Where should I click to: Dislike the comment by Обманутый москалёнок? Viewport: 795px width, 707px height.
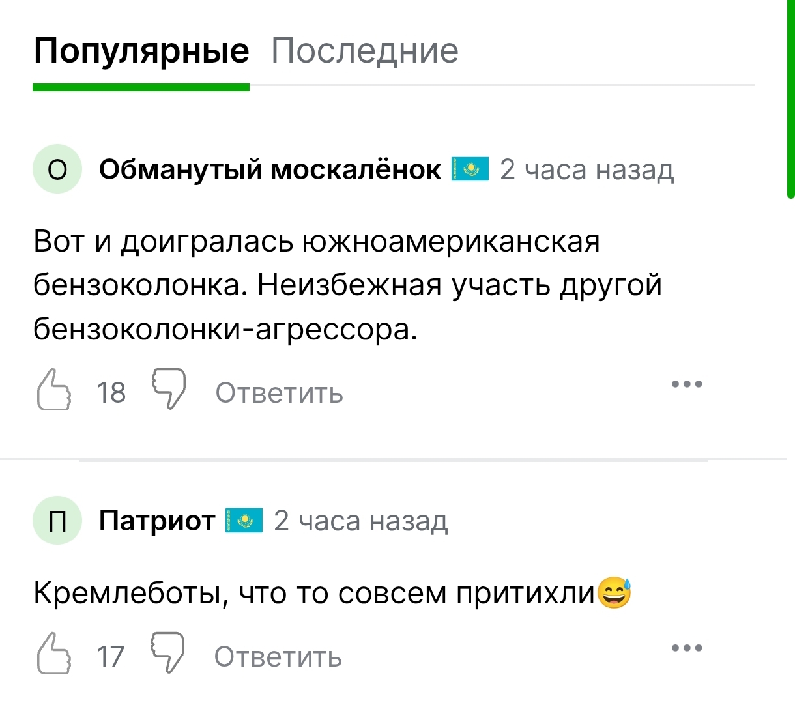click(x=169, y=388)
